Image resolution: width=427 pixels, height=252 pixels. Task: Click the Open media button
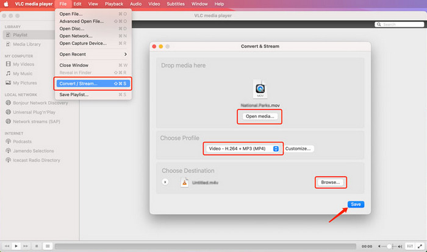click(260, 116)
